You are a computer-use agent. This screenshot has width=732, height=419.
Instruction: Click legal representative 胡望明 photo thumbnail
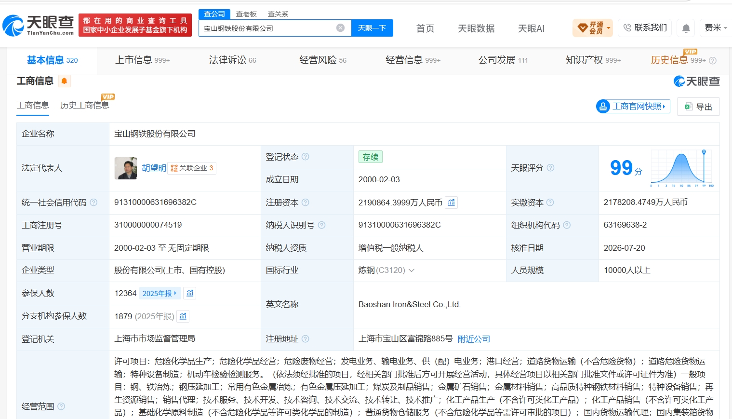point(126,168)
